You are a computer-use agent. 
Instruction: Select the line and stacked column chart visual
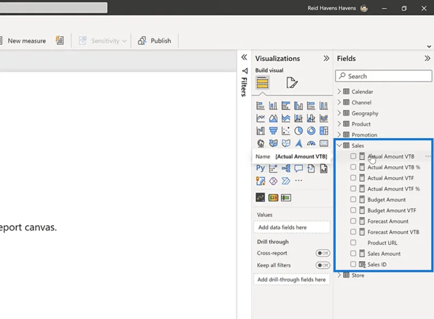coord(298,118)
